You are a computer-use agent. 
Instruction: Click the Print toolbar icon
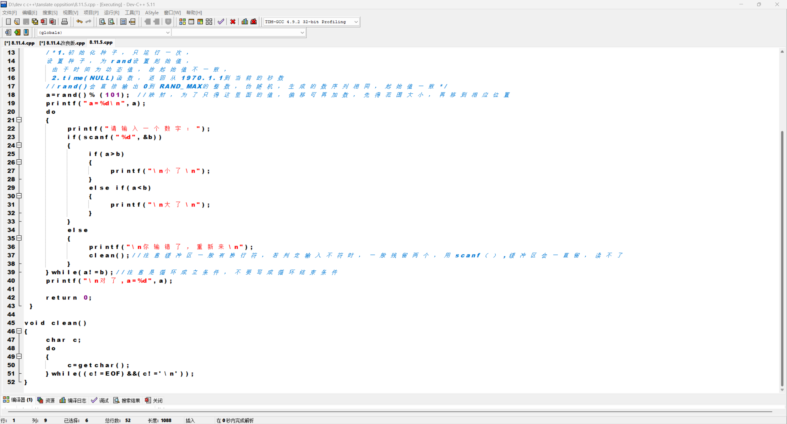pyautogui.click(x=65, y=22)
